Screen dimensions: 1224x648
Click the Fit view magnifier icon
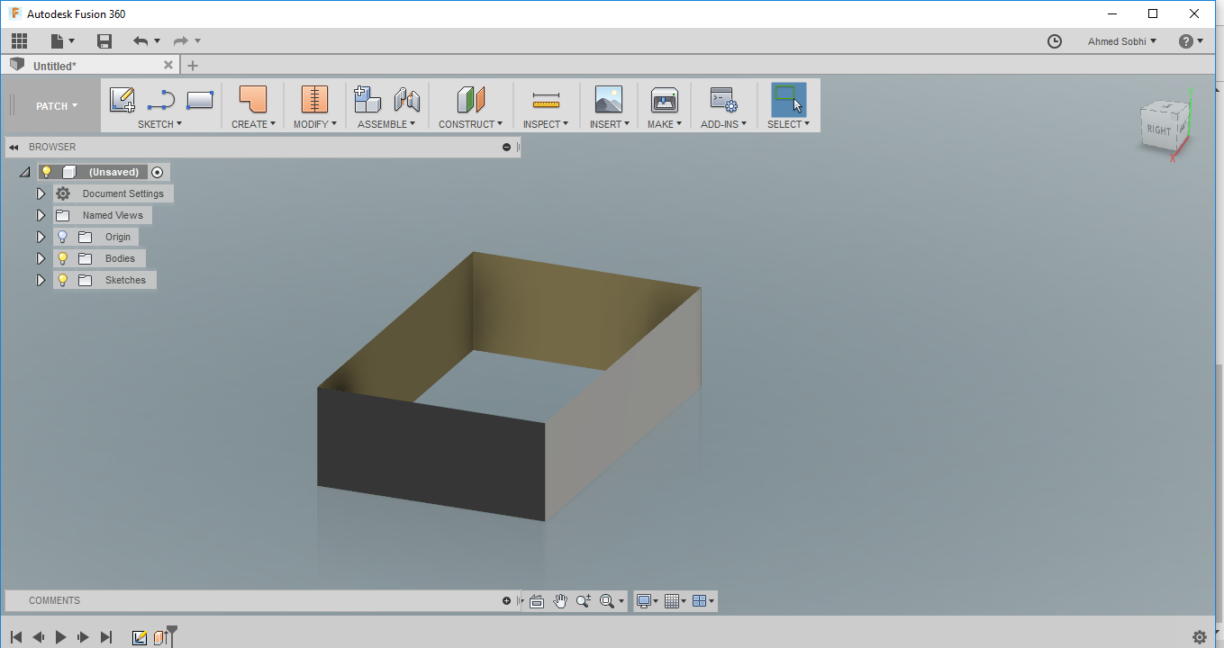(x=607, y=600)
